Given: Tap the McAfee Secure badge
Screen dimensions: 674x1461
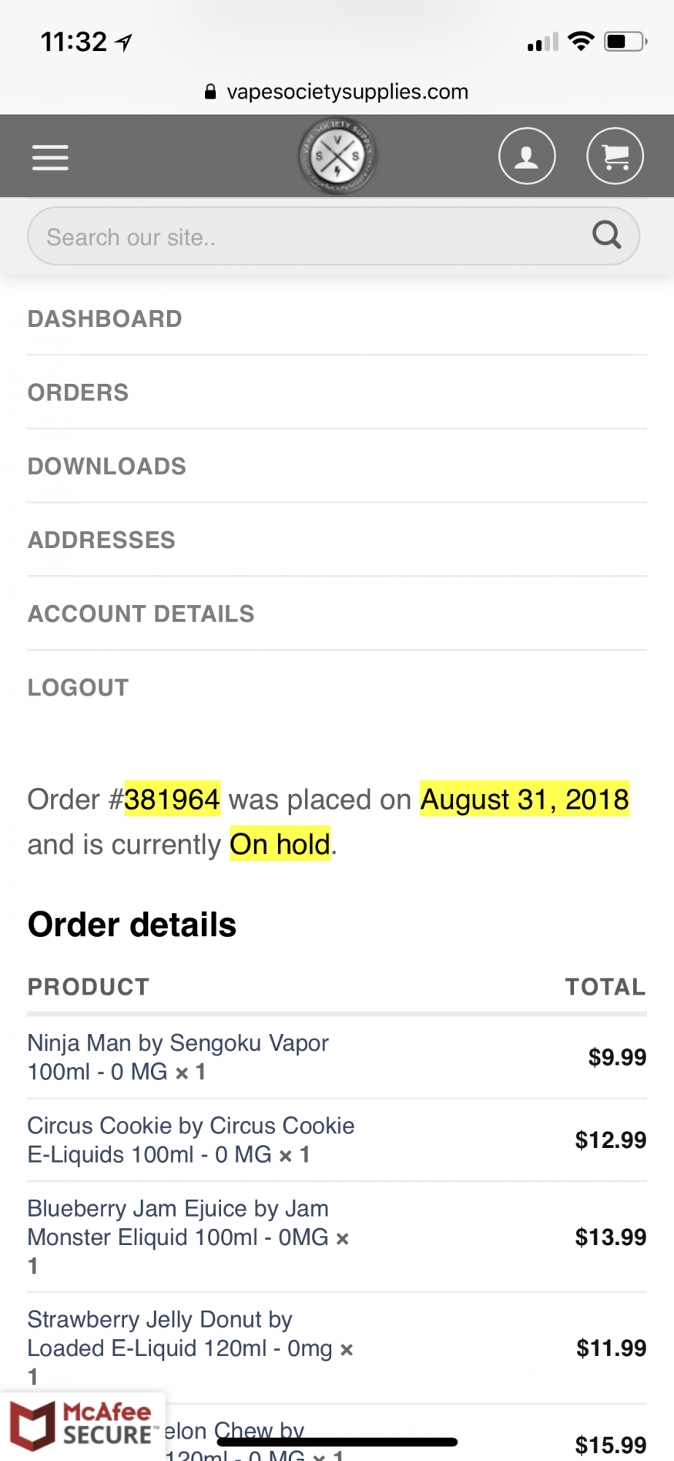Looking at the screenshot, I should [x=82, y=1425].
